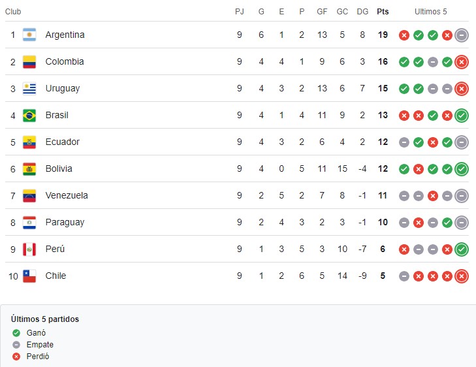Viewport: 476px width, 367px height.
Task: Open the Argentina team name link
Action: [x=65, y=35]
